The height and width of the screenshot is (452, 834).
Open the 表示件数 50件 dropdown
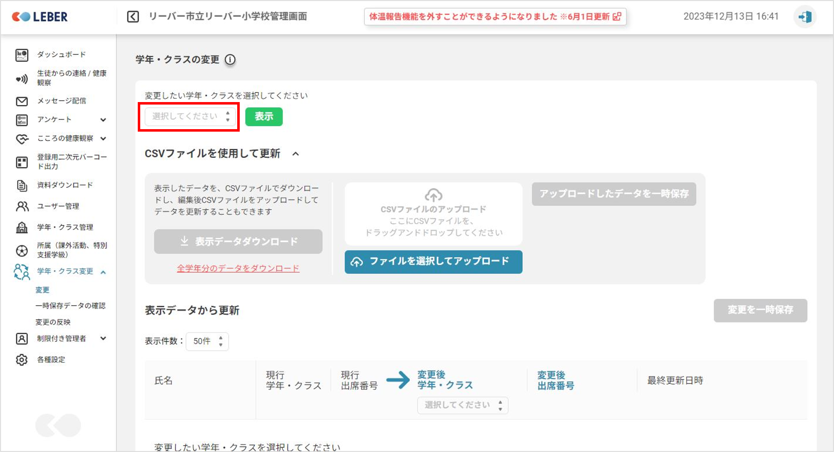(207, 341)
